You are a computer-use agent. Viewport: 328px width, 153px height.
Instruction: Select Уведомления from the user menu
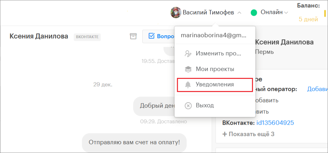coord(215,85)
